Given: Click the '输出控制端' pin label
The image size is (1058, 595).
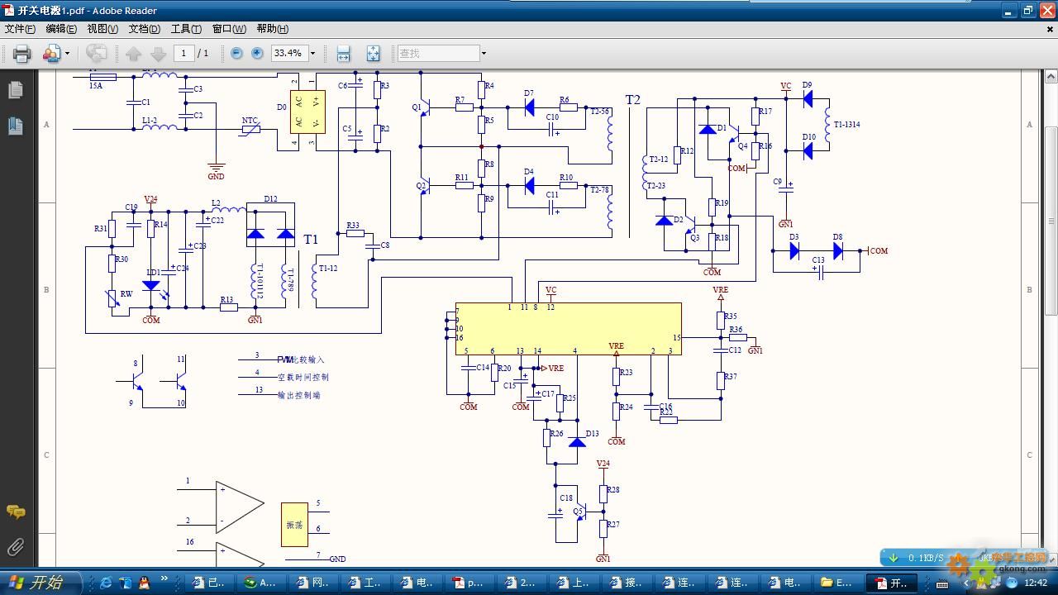Looking at the screenshot, I should [298, 395].
